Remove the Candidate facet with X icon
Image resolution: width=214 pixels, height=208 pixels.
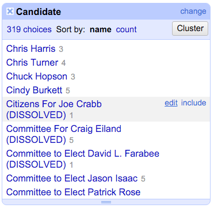(10, 12)
